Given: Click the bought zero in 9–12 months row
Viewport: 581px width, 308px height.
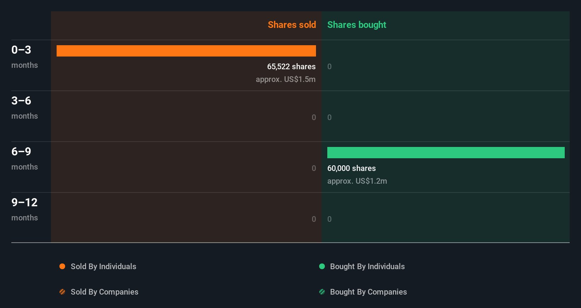Looking at the screenshot, I should coord(329,219).
